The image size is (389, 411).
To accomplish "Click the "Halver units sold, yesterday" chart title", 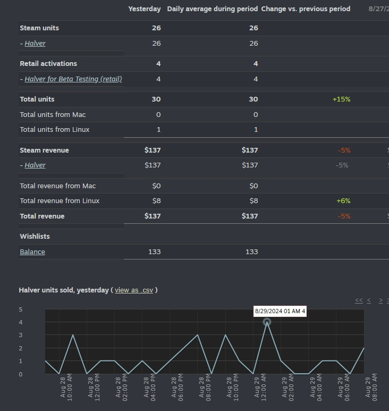I will pyautogui.click(x=64, y=290).
